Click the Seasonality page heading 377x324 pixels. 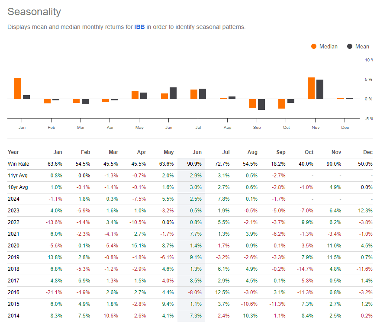(34, 12)
